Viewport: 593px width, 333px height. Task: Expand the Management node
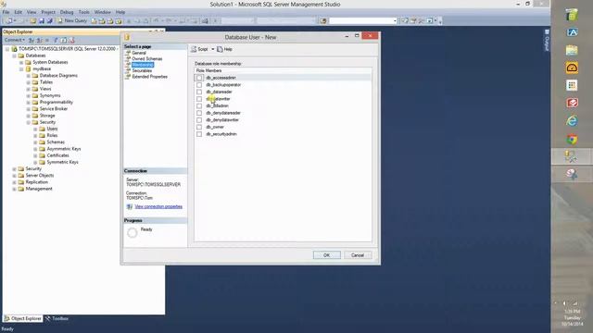point(15,189)
